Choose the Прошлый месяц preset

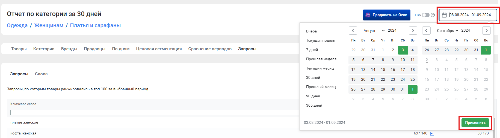(x=321, y=87)
